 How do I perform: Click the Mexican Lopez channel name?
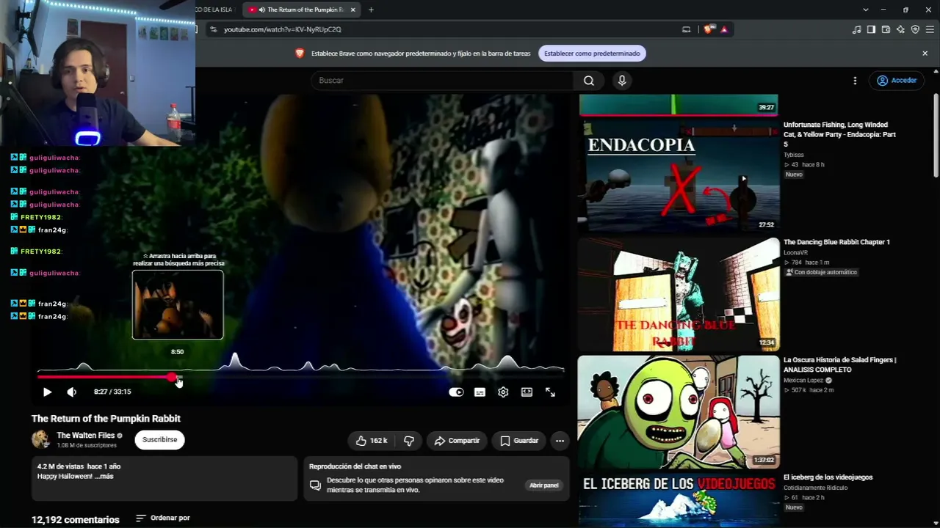coord(803,381)
